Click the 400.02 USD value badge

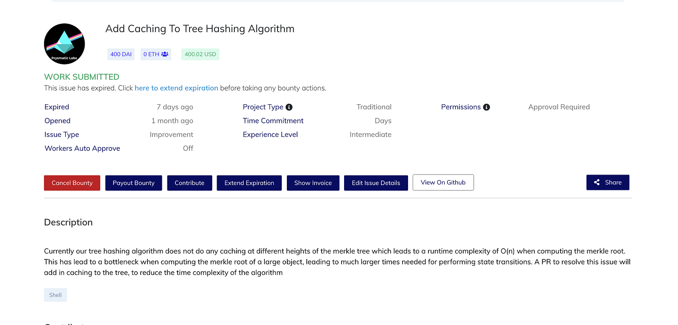click(x=200, y=54)
